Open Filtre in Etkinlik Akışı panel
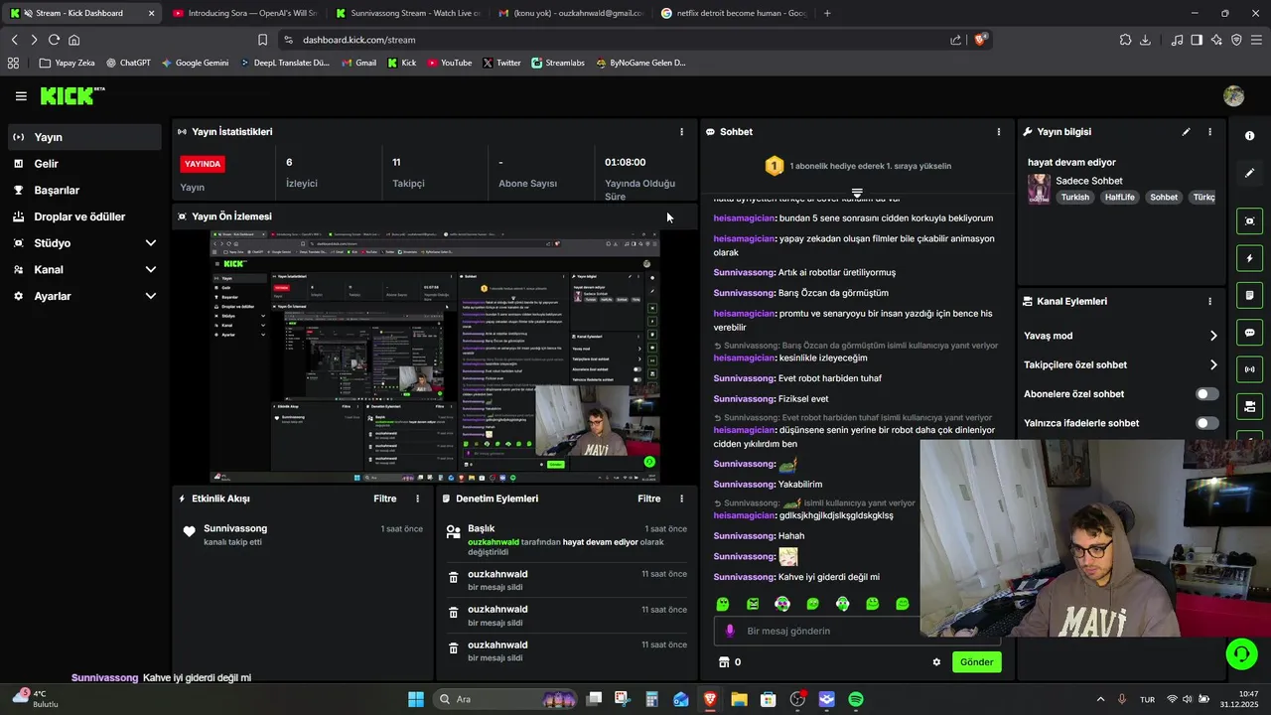The image size is (1271, 715). click(x=385, y=499)
